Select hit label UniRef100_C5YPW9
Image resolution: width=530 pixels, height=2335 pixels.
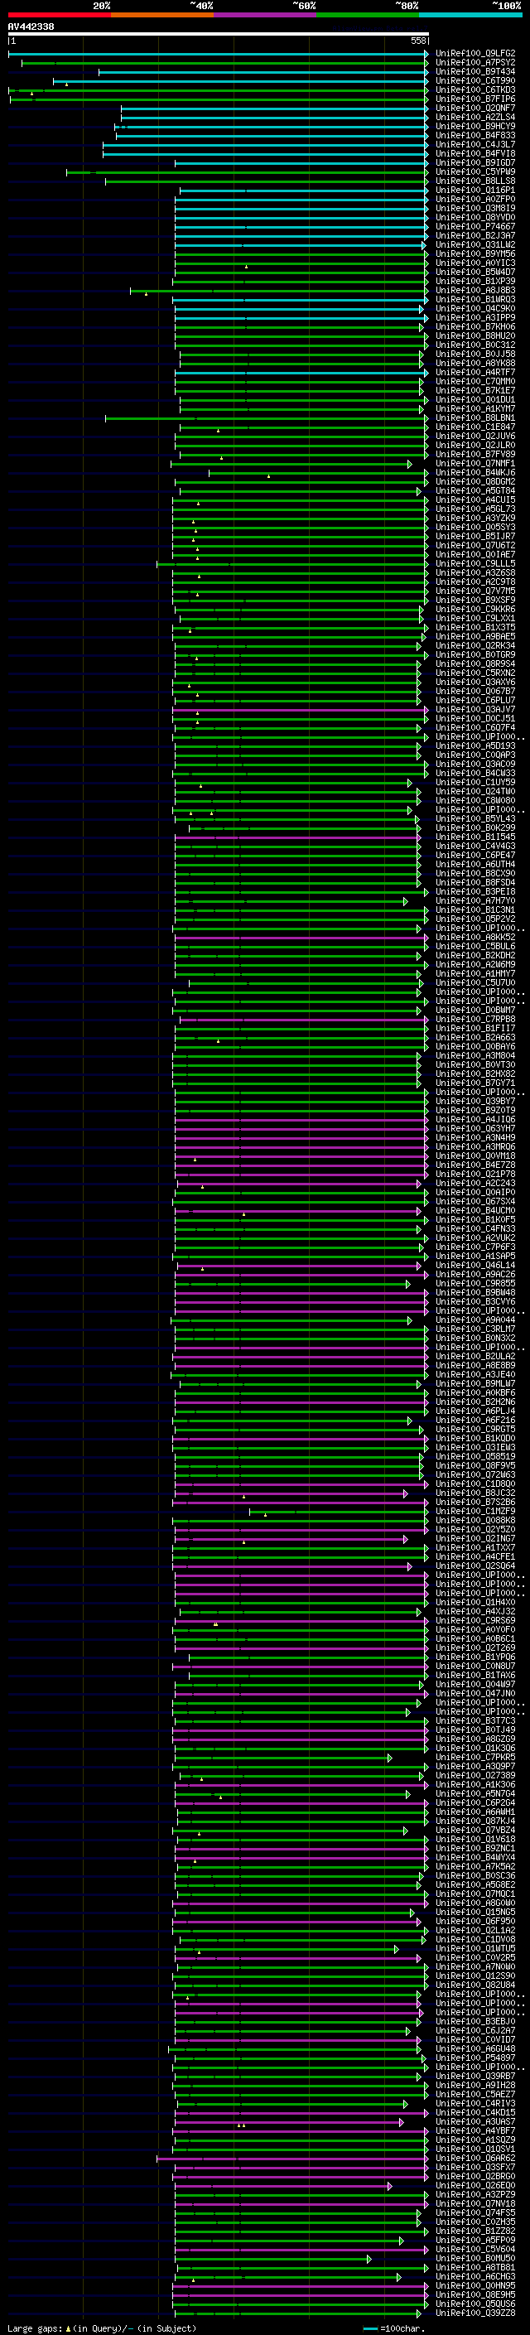coord(475,172)
